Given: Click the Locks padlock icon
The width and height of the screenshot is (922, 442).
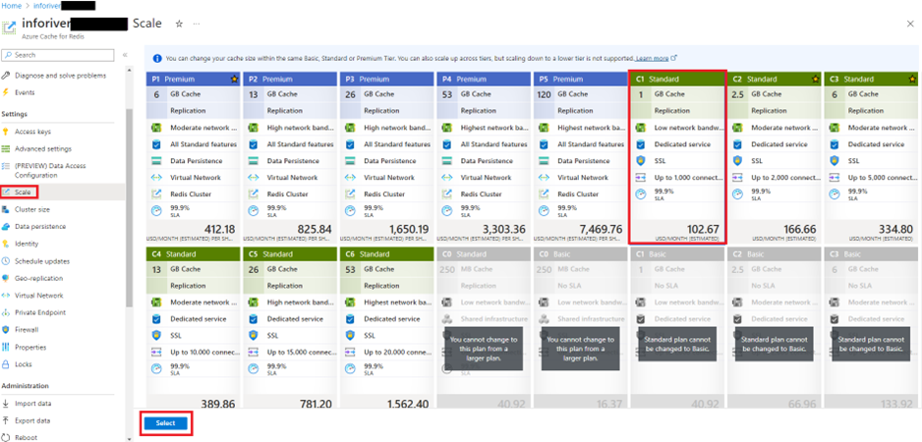Looking at the screenshot, I should 7,363.
